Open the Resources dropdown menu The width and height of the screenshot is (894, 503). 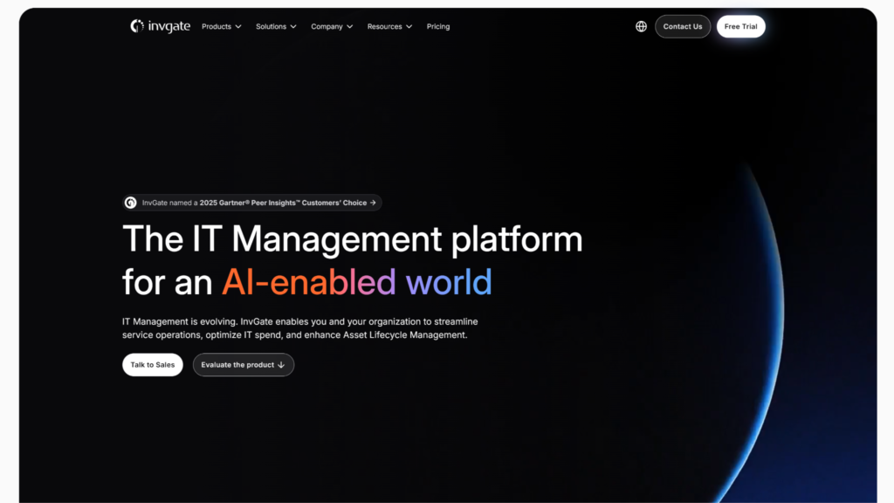point(389,26)
